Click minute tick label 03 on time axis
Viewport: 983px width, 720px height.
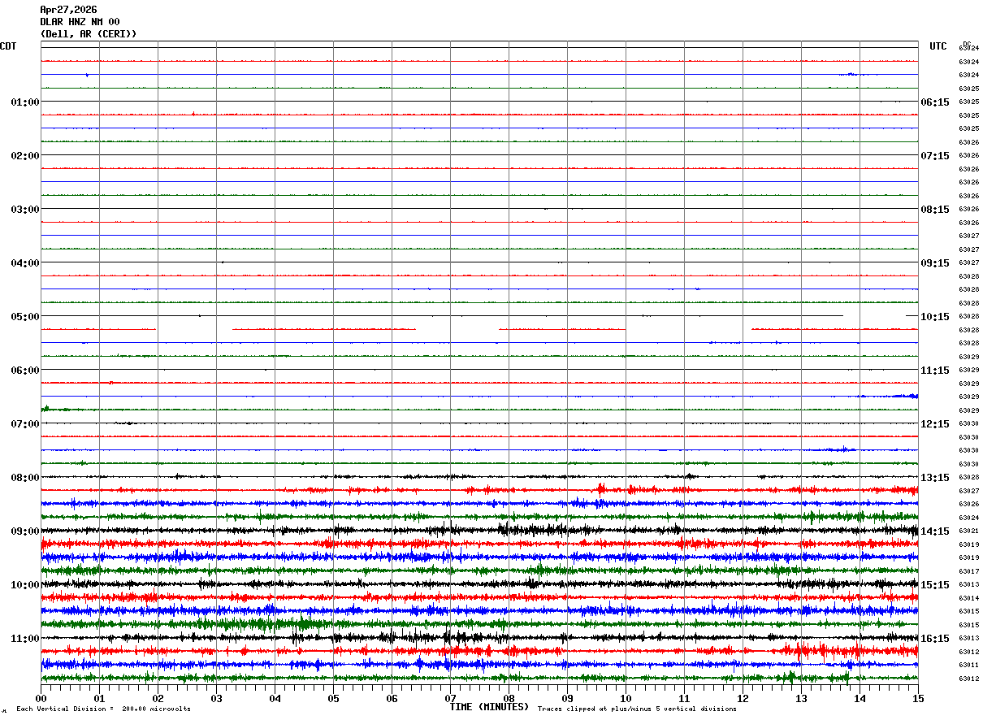pos(216,698)
